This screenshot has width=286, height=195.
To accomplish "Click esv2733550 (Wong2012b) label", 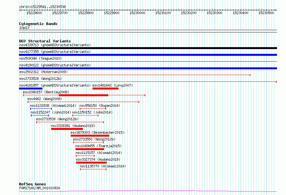I will point(94,139).
